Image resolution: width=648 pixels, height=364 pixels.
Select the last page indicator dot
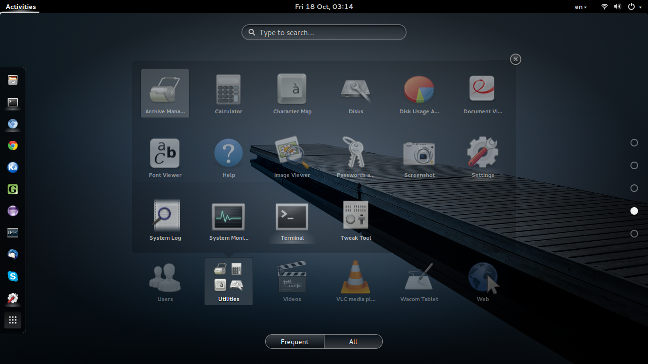tap(634, 234)
